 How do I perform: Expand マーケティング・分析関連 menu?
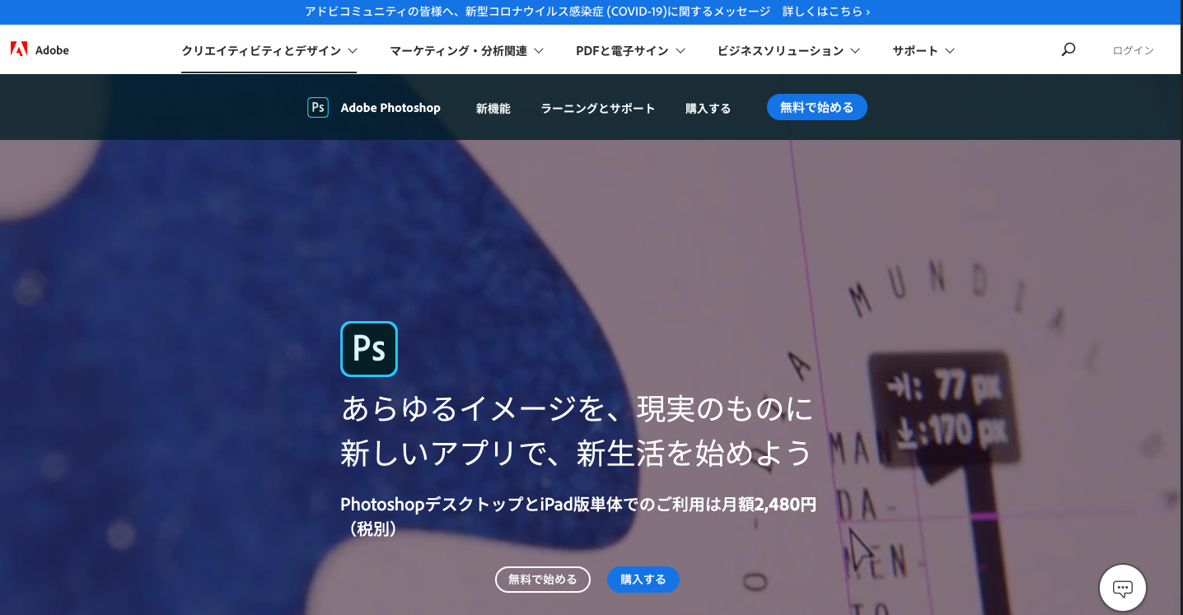click(x=467, y=50)
